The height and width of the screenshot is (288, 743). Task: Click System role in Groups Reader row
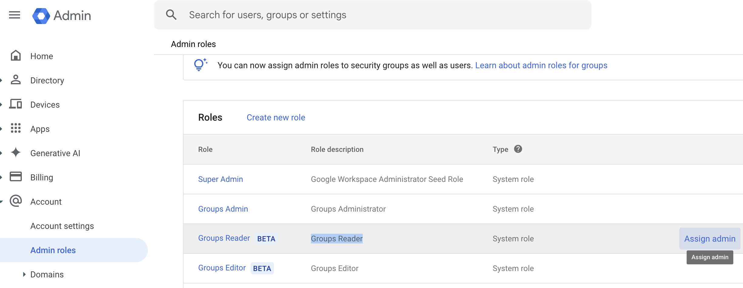[513, 239]
